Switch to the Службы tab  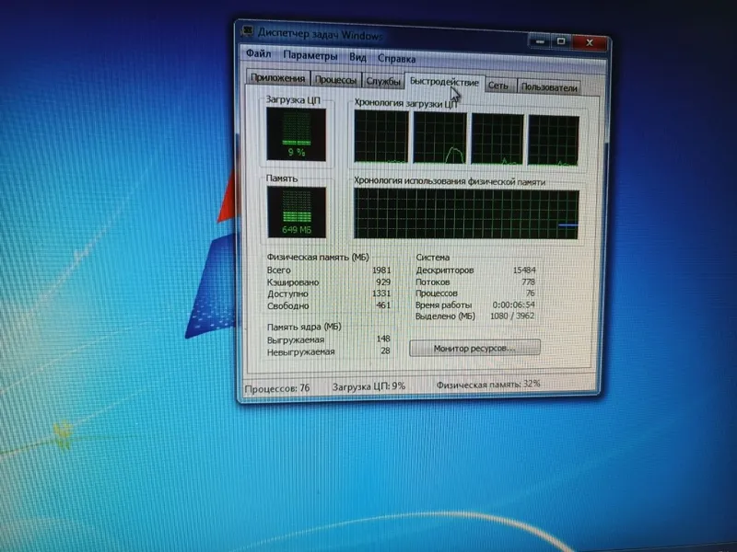click(383, 81)
